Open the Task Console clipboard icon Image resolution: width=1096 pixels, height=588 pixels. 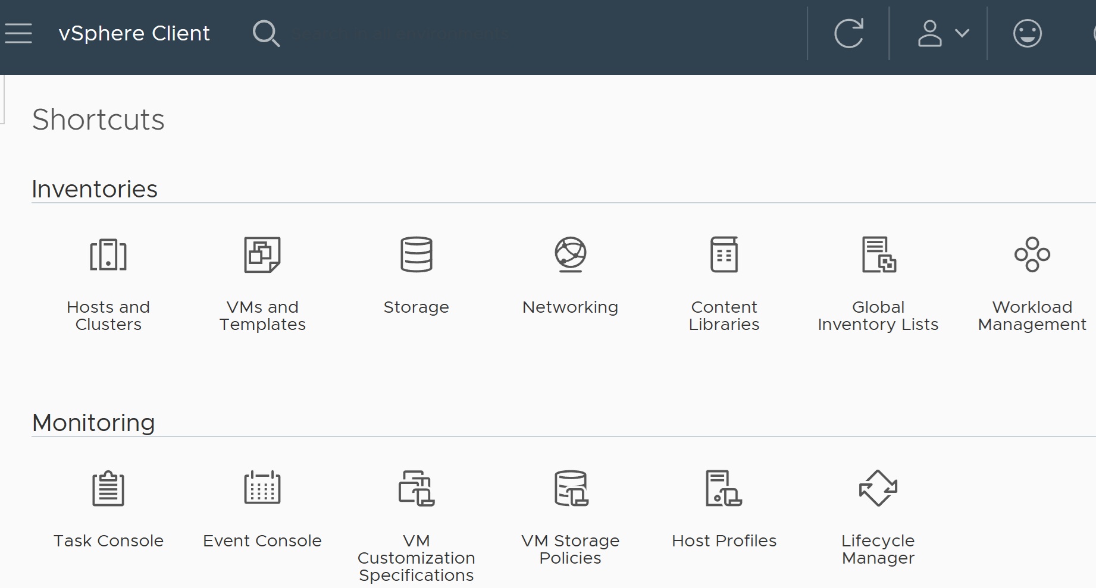pyautogui.click(x=108, y=489)
